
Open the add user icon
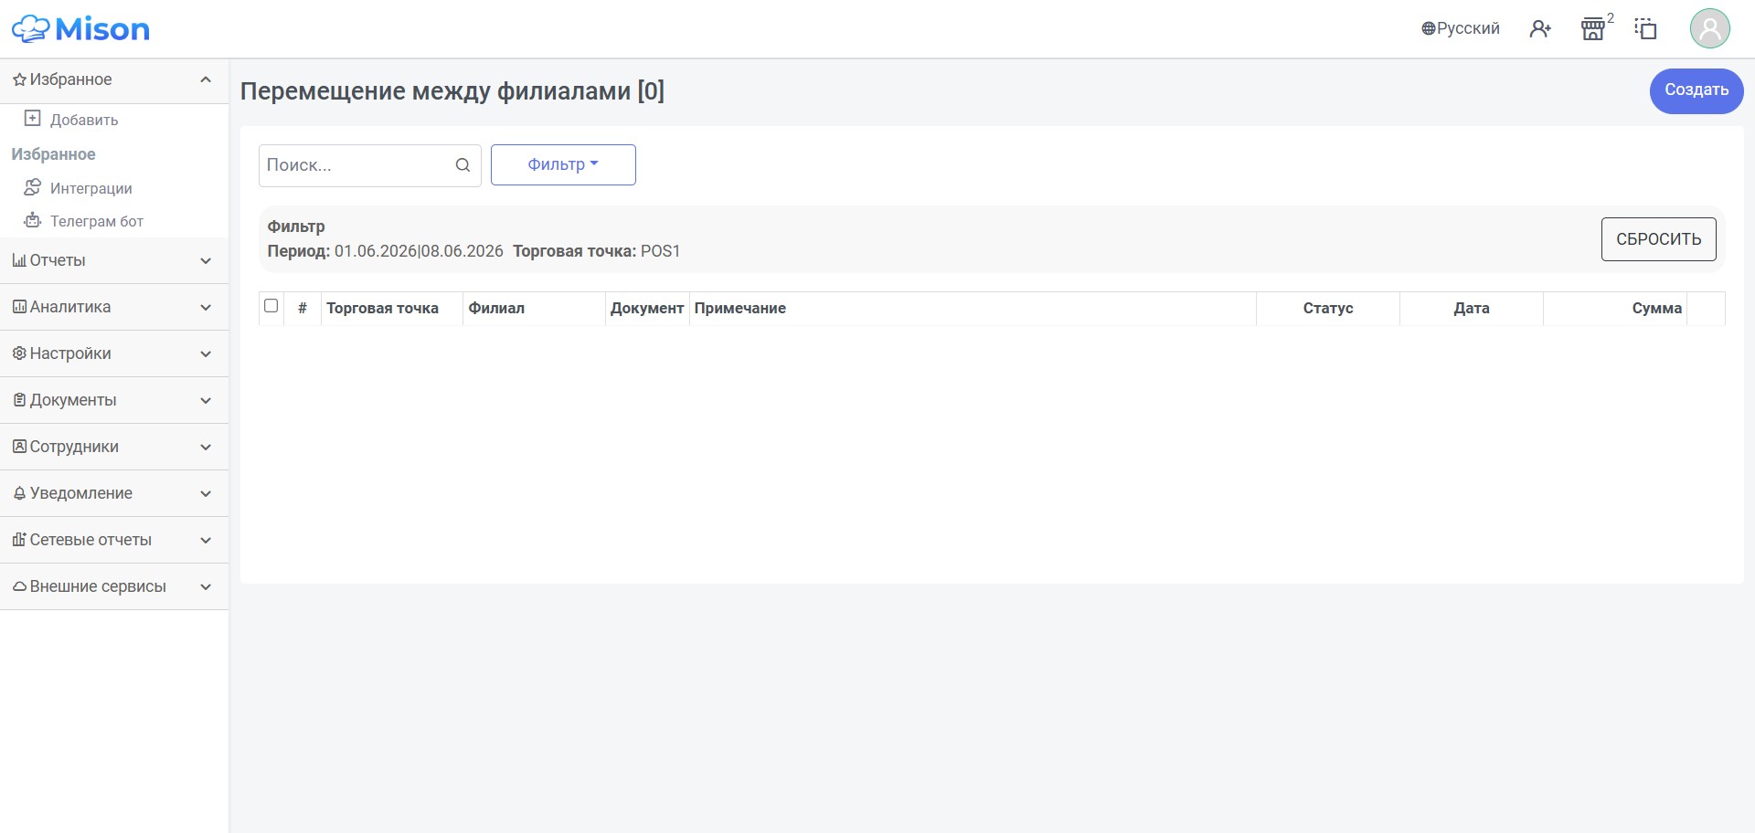pyautogui.click(x=1540, y=29)
